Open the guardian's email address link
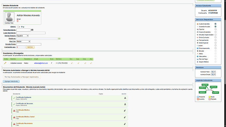Viewport: 226px width, 127px height. coord(41,63)
